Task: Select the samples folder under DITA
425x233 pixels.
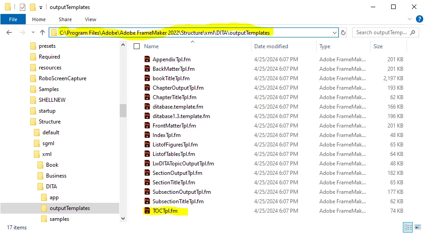Action: coord(59,219)
